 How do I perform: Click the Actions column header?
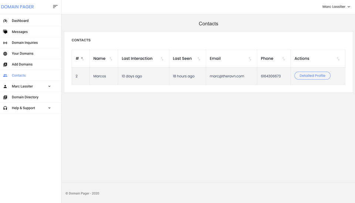tap(318, 59)
